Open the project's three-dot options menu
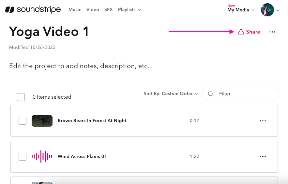This screenshot has height=184, width=288. pos(272,32)
